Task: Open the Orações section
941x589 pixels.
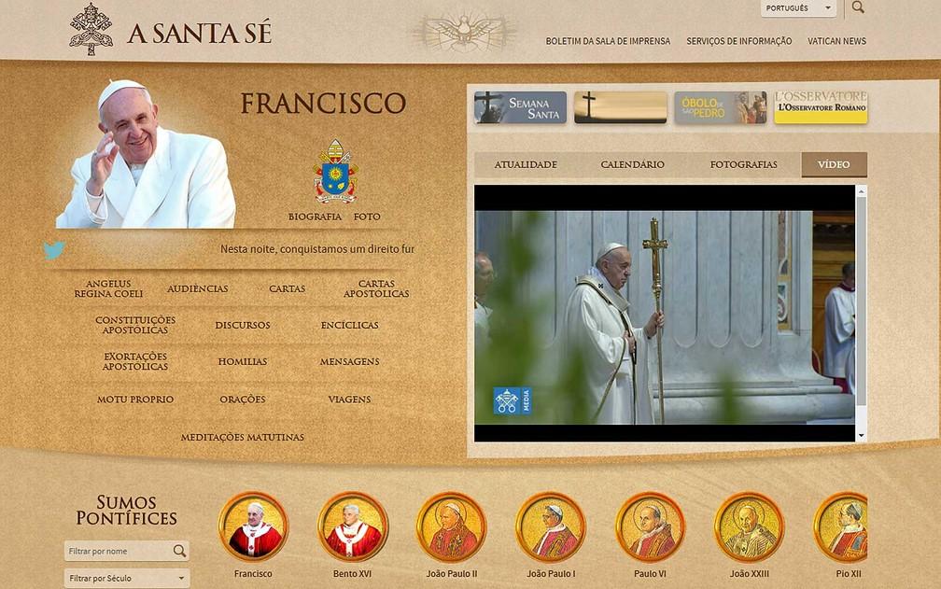Action: (243, 400)
